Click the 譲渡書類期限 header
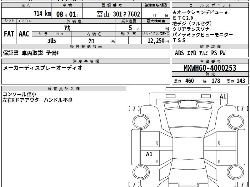 pos(156,5)
